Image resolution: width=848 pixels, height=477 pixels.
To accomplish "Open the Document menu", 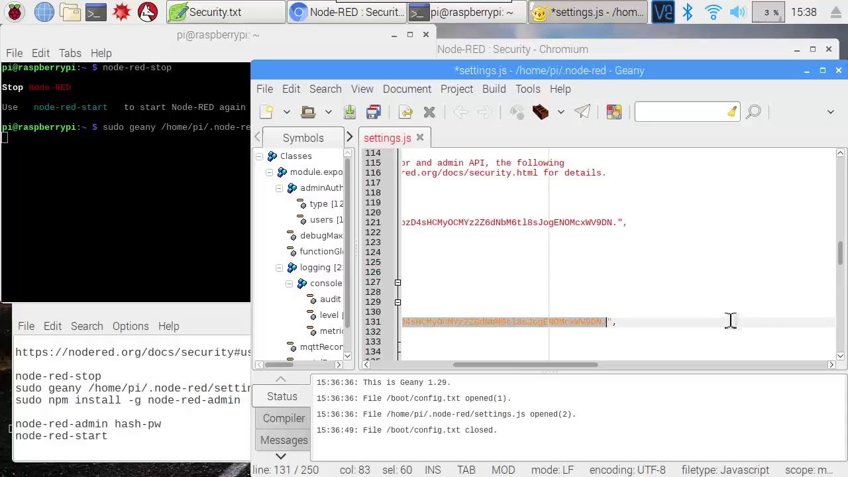I will (407, 89).
